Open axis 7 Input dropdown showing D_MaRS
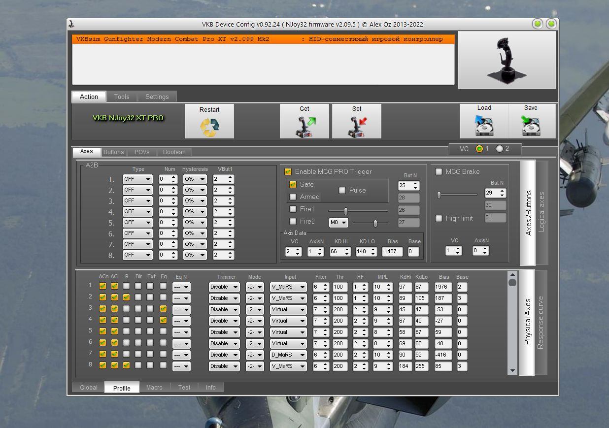Image resolution: width=609 pixels, height=428 pixels. click(x=288, y=355)
